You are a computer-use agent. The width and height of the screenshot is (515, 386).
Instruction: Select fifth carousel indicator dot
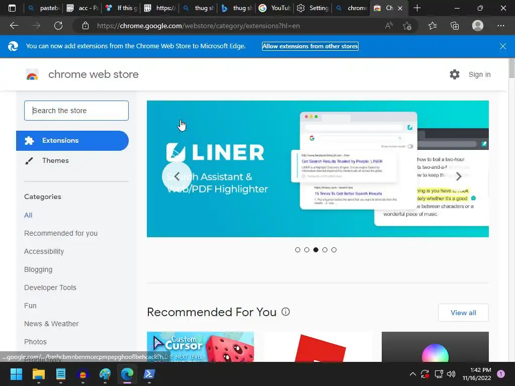tap(334, 250)
